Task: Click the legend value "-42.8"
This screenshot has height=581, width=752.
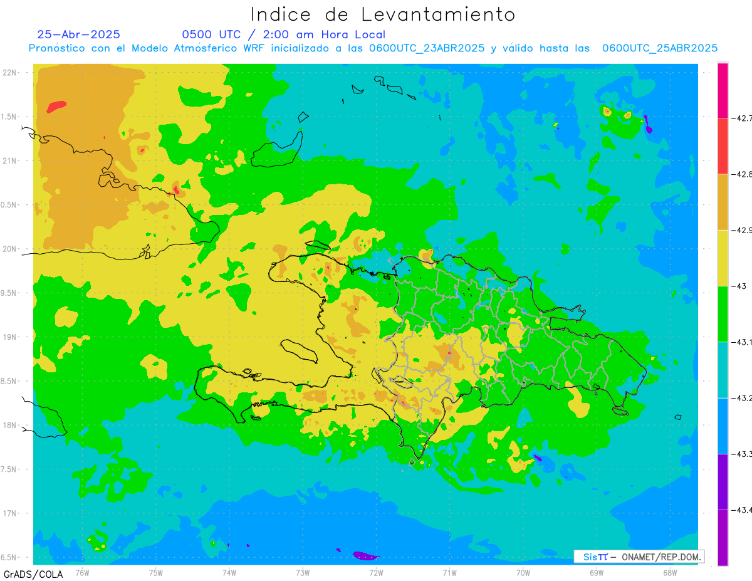Action: pyautogui.click(x=742, y=174)
